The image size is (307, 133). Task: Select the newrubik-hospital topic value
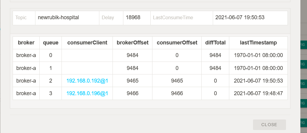pos(58,17)
